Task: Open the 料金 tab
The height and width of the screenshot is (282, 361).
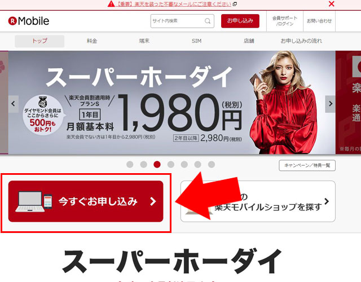Action: [92, 41]
